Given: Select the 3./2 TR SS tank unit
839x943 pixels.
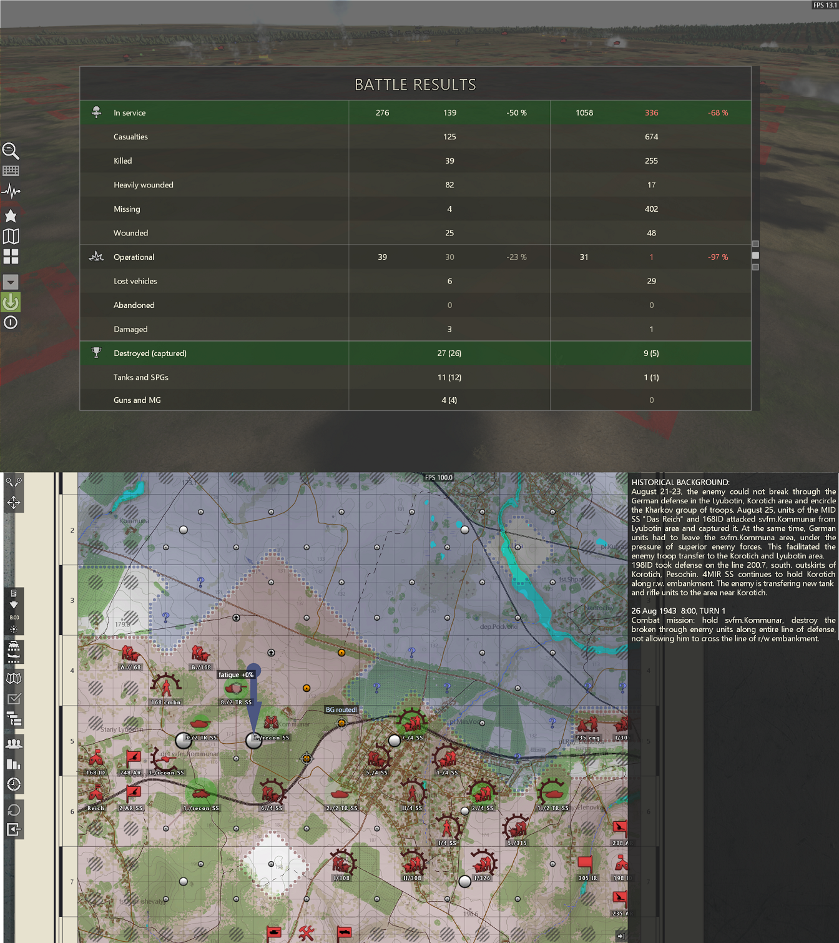Looking at the screenshot, I should pos(200,724).
